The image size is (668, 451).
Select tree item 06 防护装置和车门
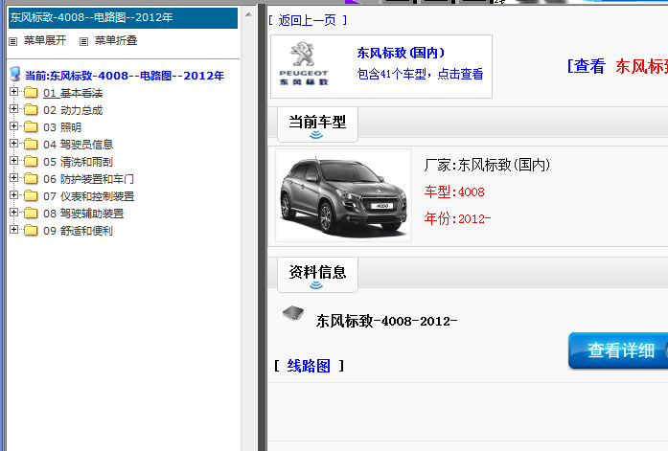click(x=88, y=179)
